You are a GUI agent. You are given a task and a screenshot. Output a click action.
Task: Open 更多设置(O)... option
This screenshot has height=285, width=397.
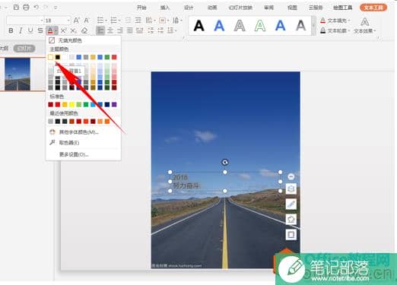point(74,154)
